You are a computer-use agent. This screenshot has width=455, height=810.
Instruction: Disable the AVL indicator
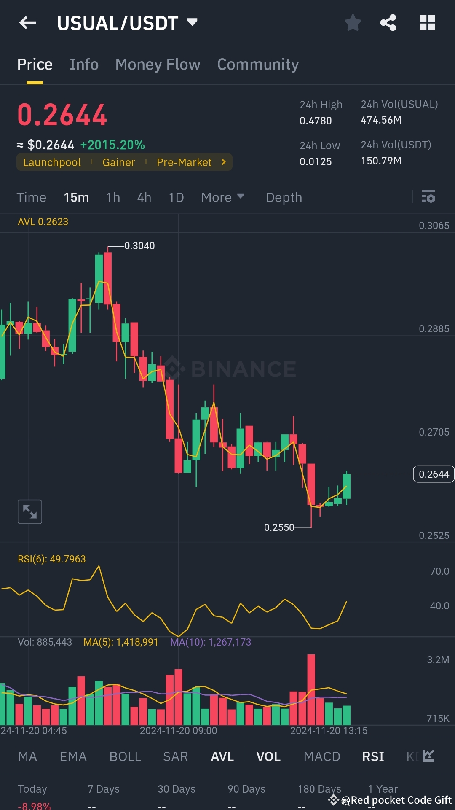pos(222,756)
